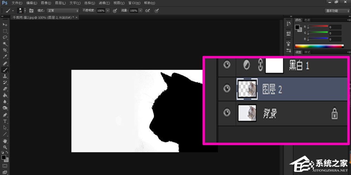This screenshot has height=175, width=351.
Task: Select the Paint Bucket tool
Action: 5,95
